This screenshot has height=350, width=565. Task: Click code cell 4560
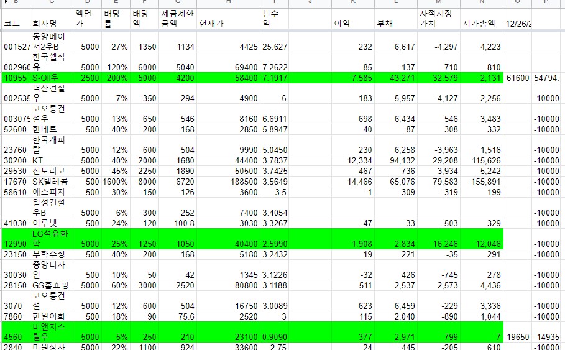[16, 332]
